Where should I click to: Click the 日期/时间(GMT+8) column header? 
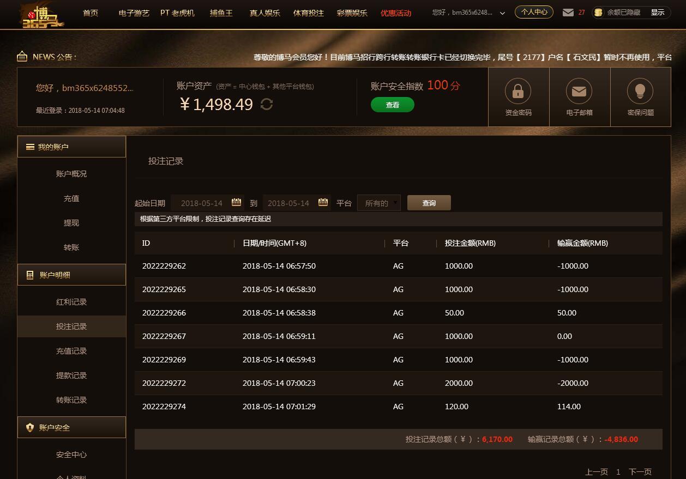pos(274,243)
